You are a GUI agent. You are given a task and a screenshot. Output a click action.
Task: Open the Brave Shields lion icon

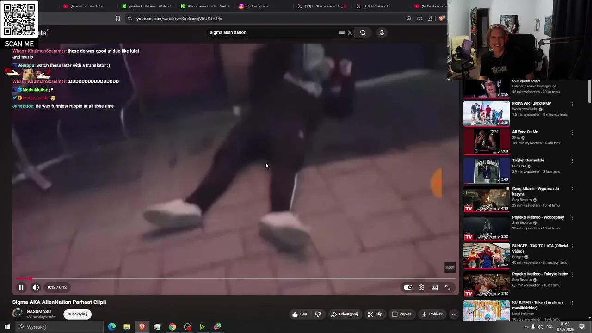tap(442, 18)
